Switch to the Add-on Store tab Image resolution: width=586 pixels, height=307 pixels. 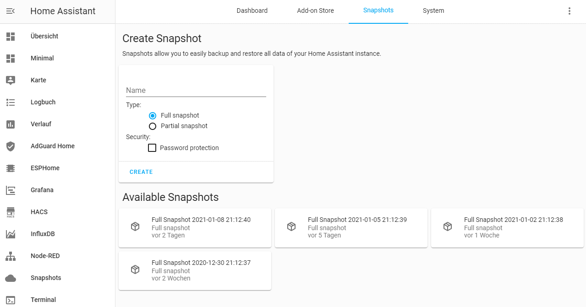pos(315,11)
